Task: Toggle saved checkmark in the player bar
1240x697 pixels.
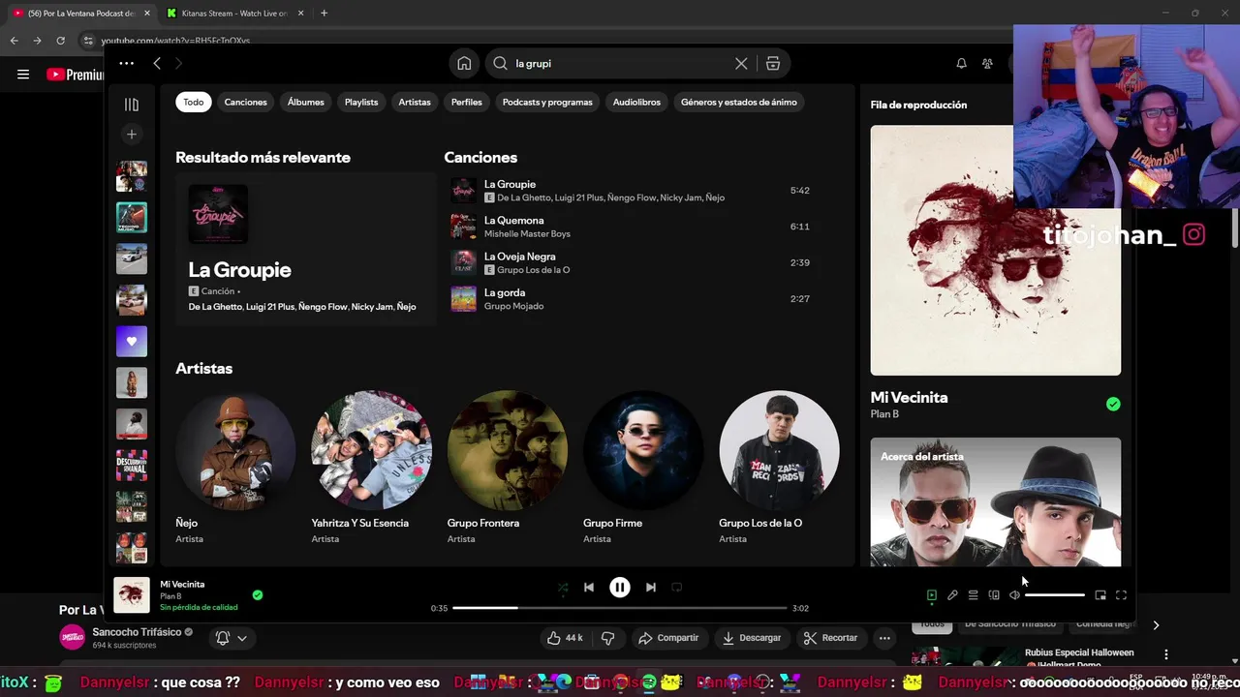Action: pos(257,595)
